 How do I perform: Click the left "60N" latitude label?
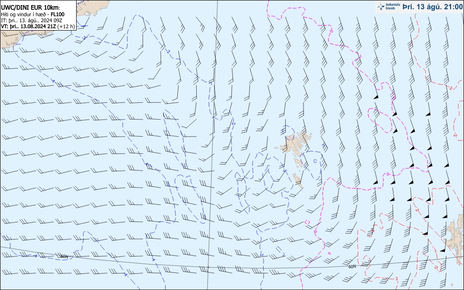tap(64, 256)
